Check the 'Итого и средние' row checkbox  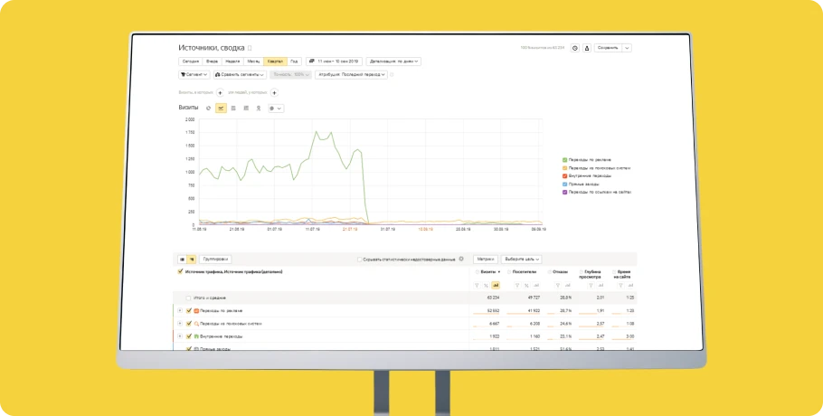click(188, 298)
